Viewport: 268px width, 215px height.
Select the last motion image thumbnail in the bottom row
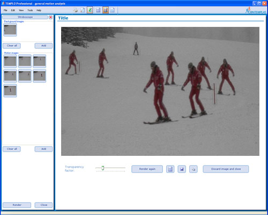tap(10, 90)
